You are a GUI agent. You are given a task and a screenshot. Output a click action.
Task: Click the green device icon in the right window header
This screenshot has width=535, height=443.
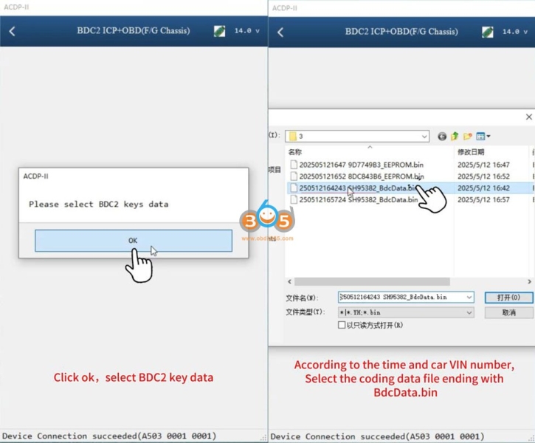[488, 32]
